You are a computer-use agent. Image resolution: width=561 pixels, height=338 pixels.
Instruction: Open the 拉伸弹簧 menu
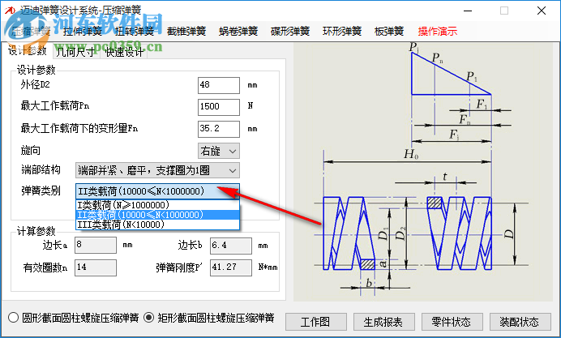(x=83, y=31)
